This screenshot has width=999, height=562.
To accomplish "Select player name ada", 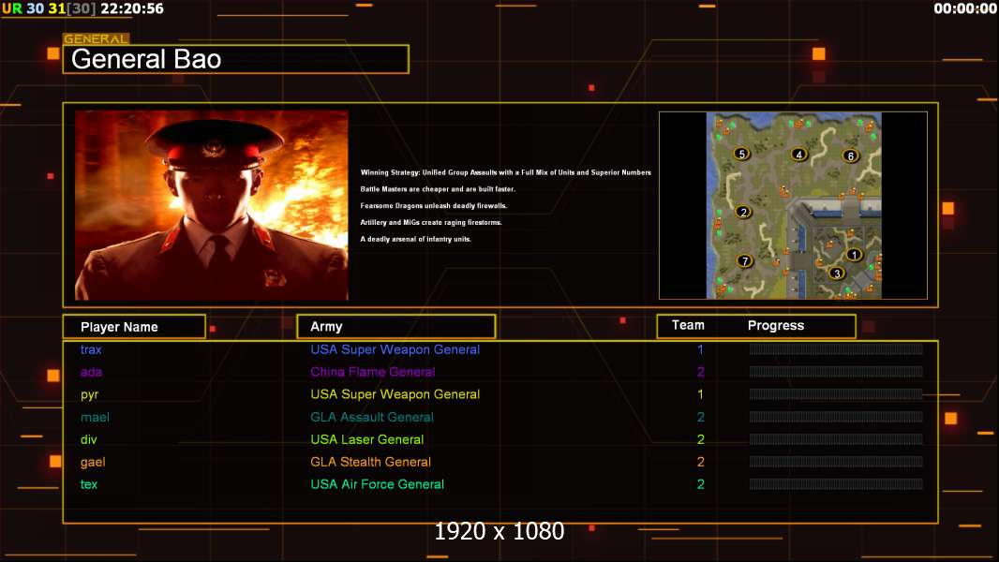I will click(91, 372).
